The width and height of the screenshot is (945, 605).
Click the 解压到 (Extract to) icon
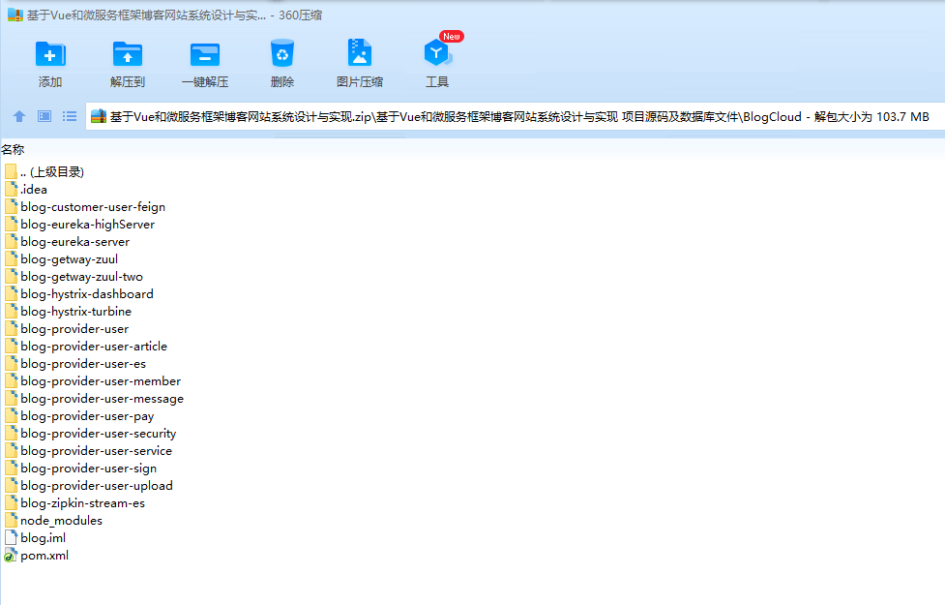tap(127, 54)
